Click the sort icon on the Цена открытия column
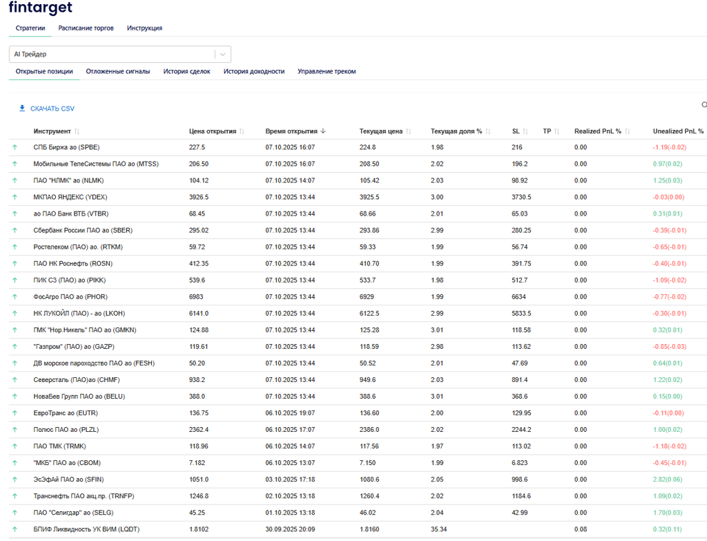707x541 pixels. [242, 131]
